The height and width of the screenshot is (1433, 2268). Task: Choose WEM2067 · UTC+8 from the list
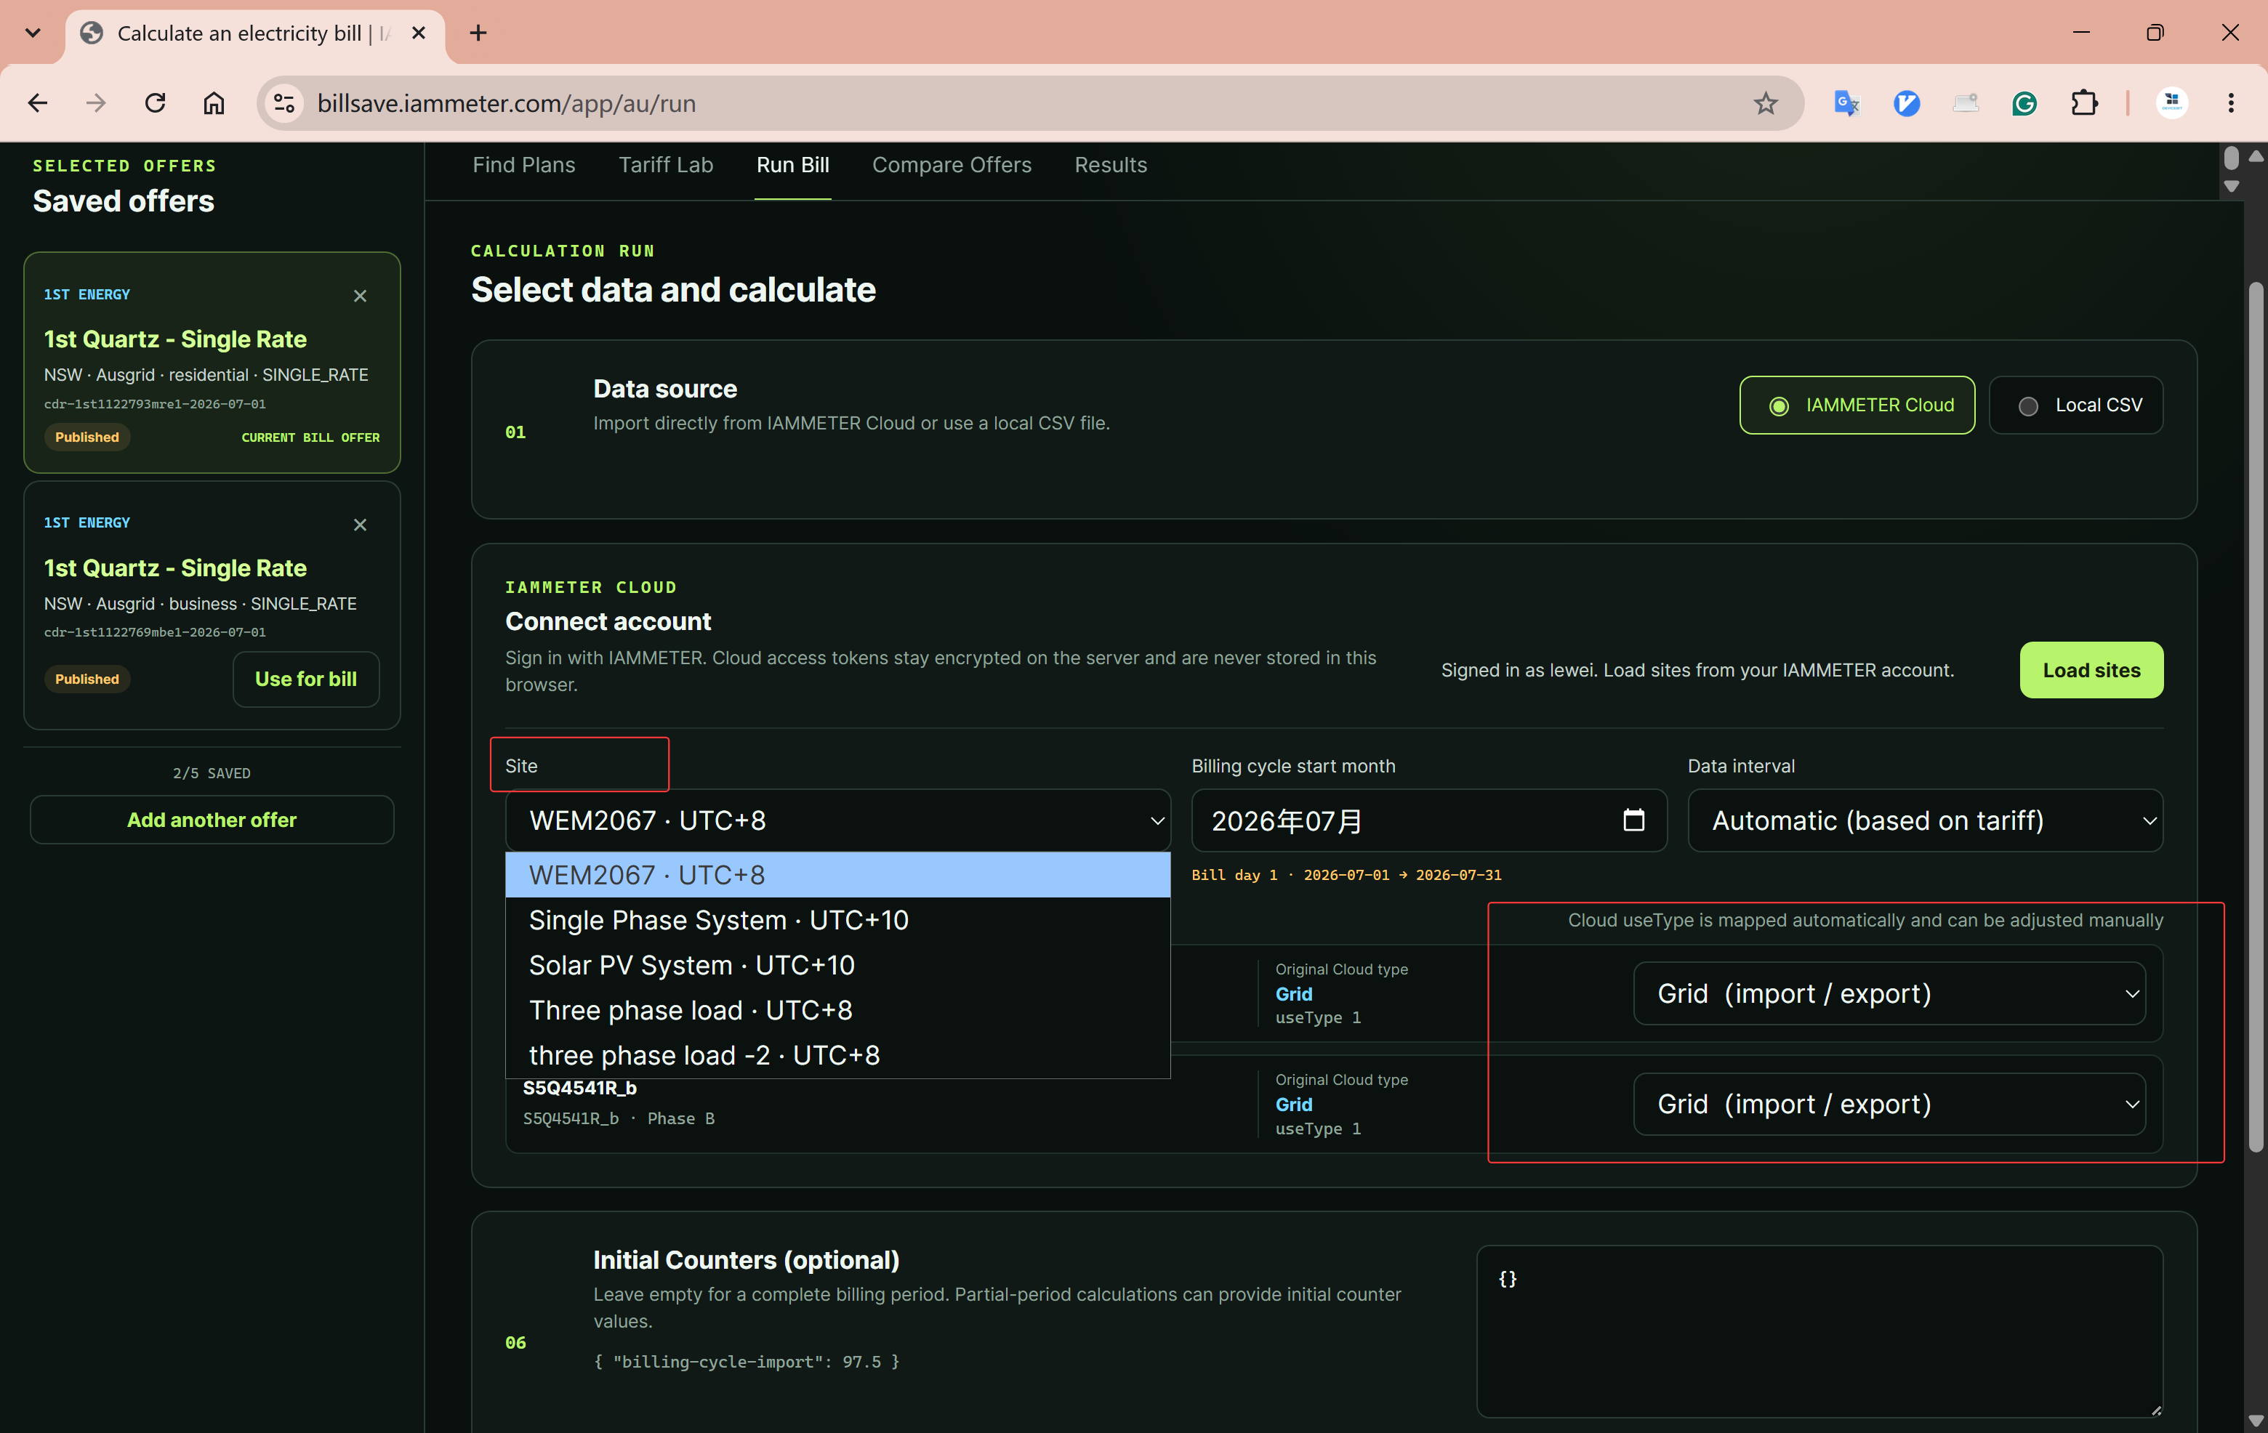tap(838, 875)
